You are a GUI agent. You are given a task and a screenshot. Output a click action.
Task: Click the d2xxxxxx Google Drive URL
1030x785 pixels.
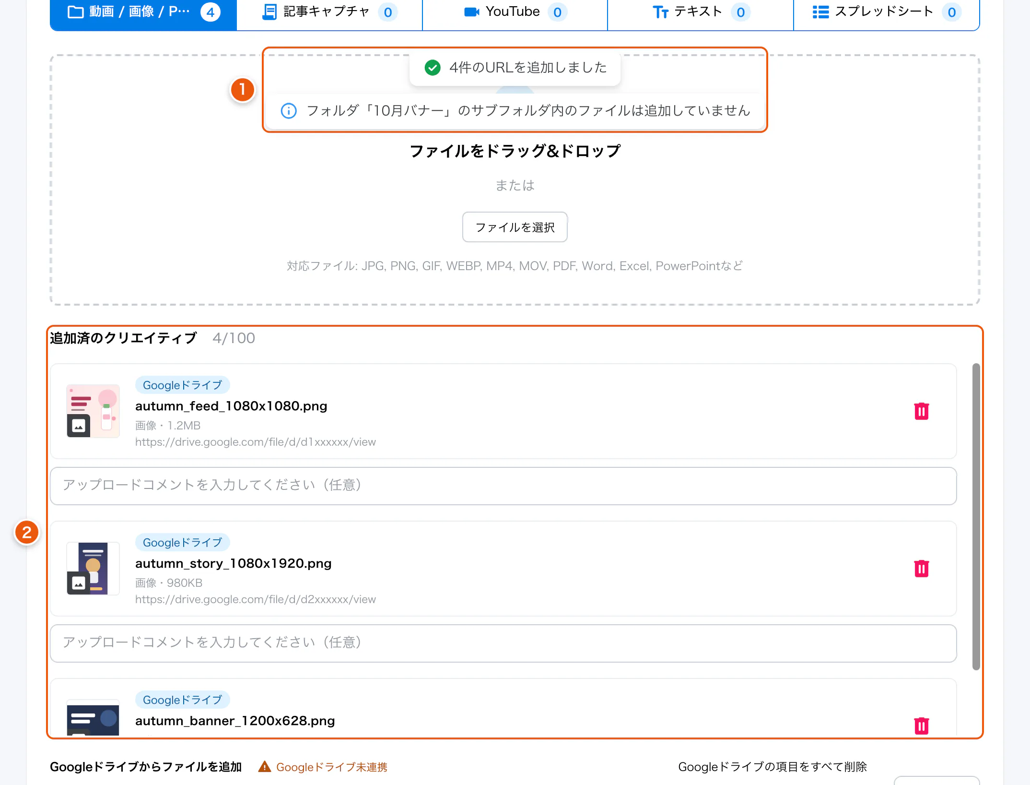pos(256,599)
